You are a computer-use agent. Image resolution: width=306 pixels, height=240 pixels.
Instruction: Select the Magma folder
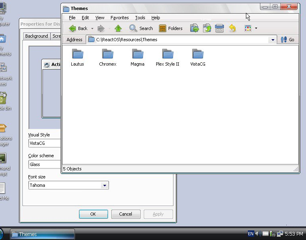[137, 58]
